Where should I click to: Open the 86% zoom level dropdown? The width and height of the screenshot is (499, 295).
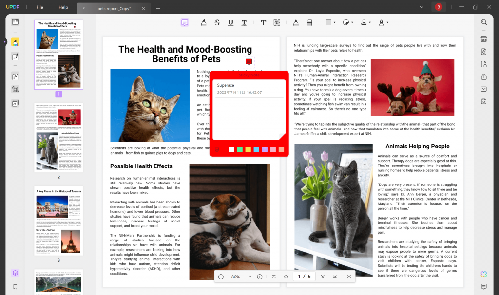(250, 277)
